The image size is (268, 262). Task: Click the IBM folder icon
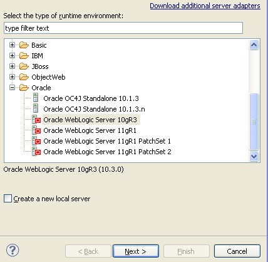click(x=24, y=56)
